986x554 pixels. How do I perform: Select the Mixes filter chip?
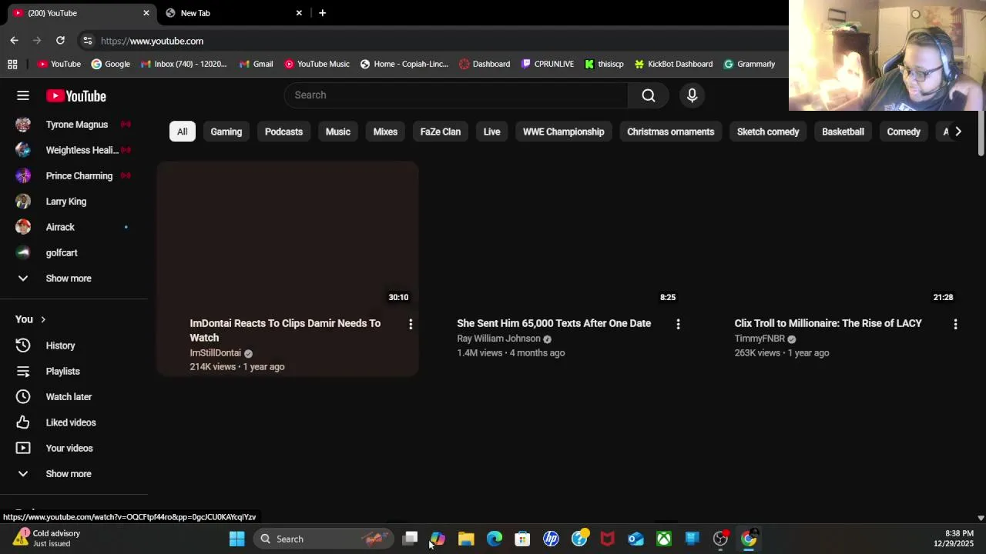[x=385, y=132]
